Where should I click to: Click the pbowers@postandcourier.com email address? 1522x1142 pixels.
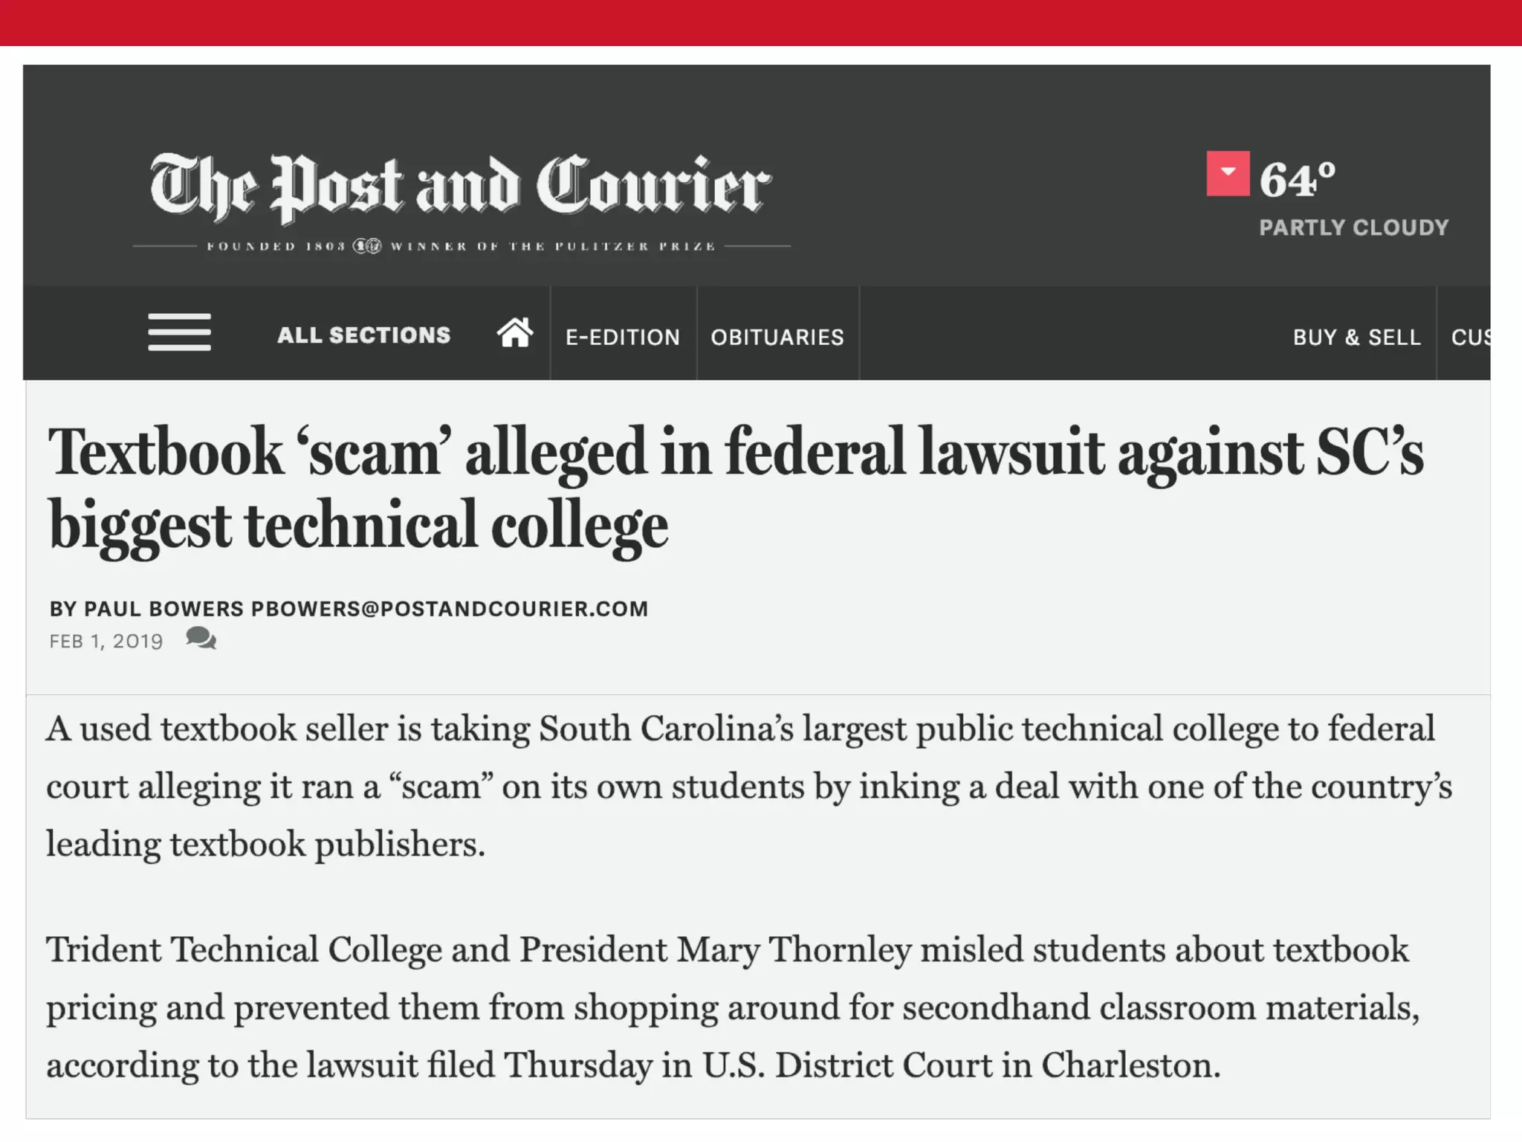[x=450, y=609]
